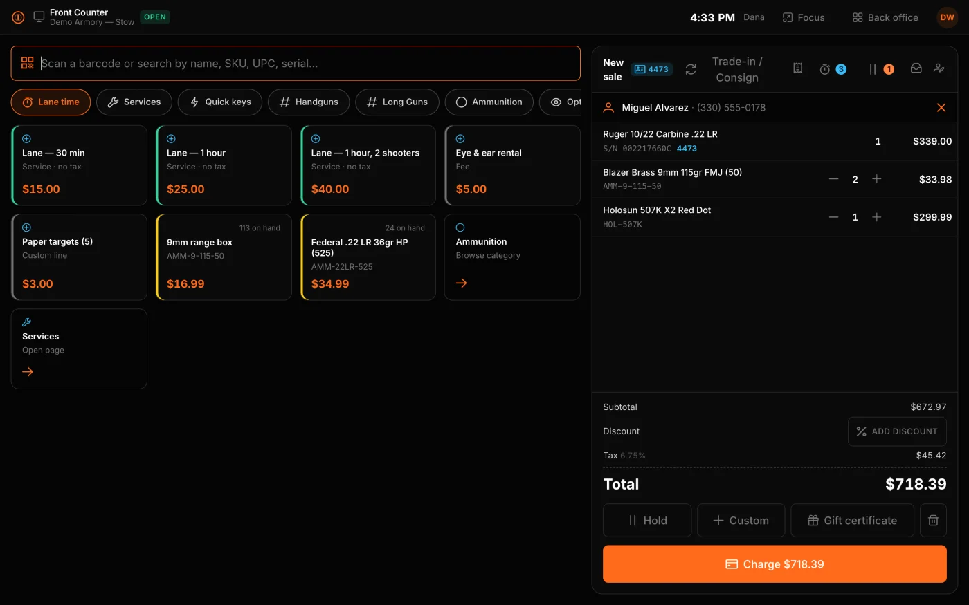Add 9mm range box to sale
Image resolution: width=969 pixels, height=605 pixels.
coord(224,257)
